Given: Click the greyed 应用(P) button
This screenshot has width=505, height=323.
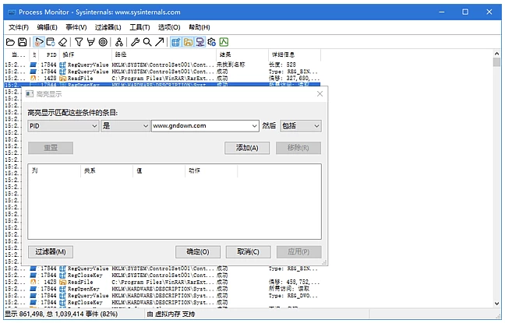Looking at the screenshot, I should click(x=299, y=252).
